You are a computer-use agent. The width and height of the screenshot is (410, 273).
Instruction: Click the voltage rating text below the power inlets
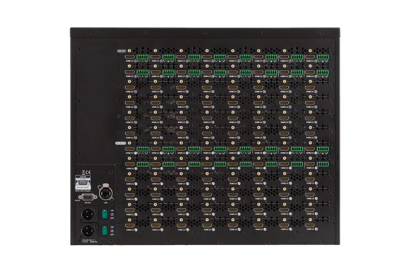click(89, 241)
